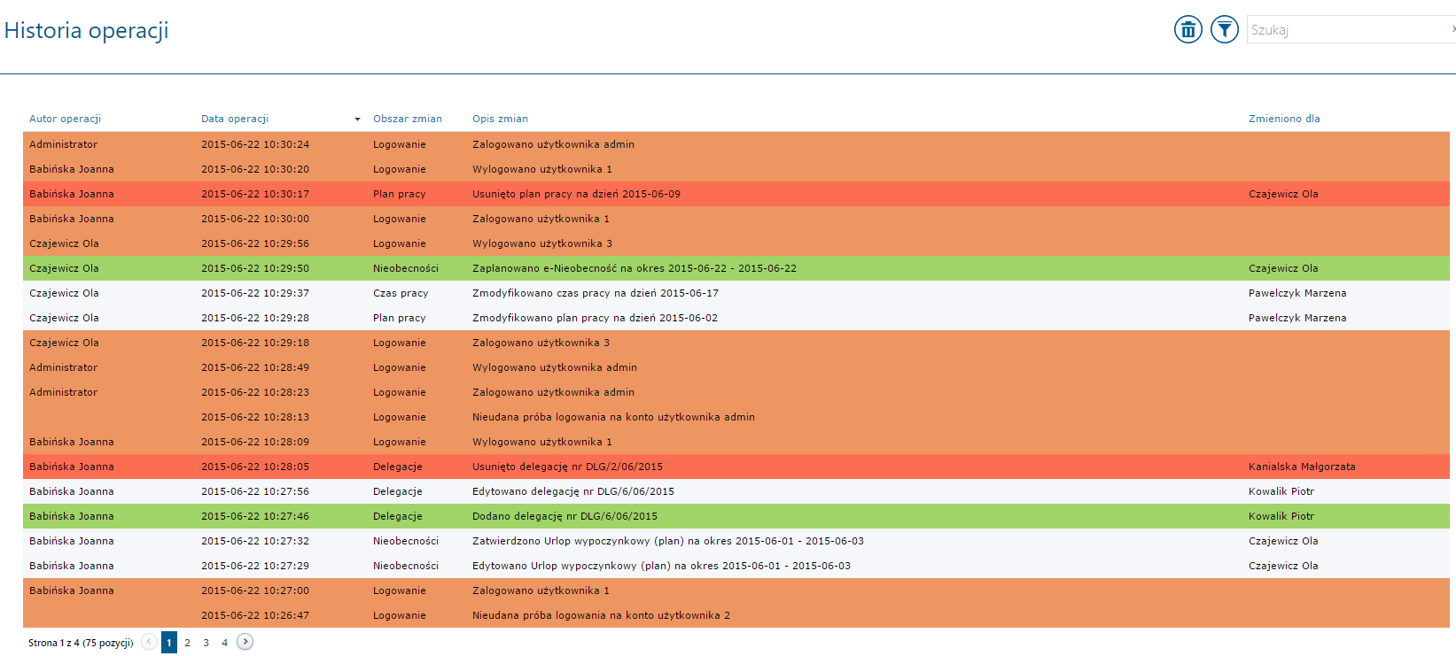Select 'Nieudana próba logowania na konto użytkownika 2'
This screenshot has width=1456, height=656.
pos(601,615)
